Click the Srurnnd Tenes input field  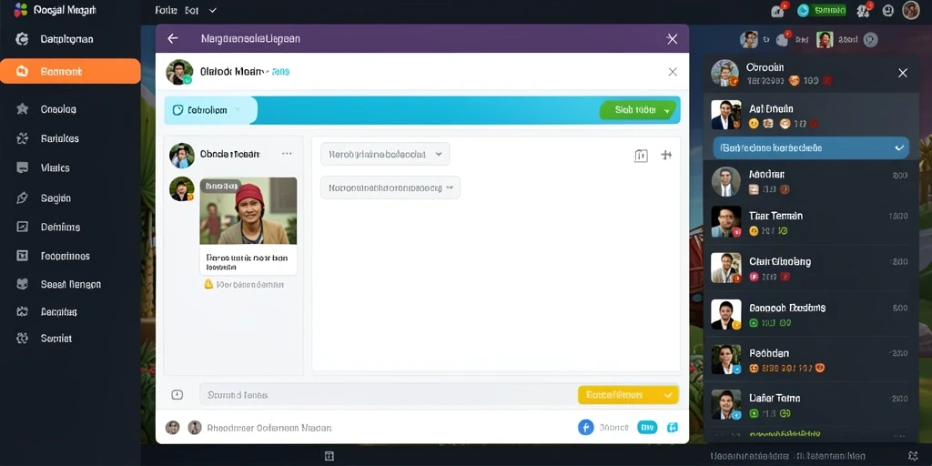[x=388, y=395]
